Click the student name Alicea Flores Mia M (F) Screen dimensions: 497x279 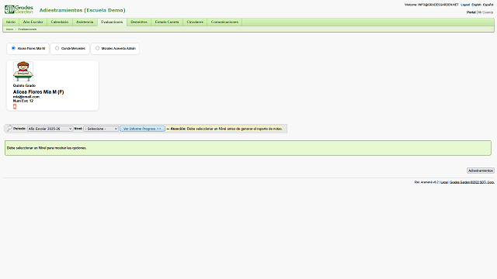(38, 92)
